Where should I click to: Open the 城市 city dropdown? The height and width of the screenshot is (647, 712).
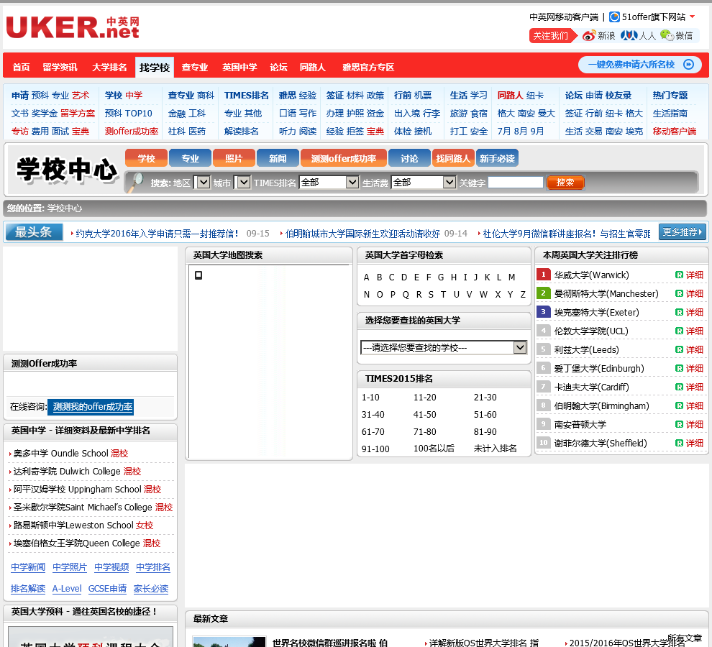[x=242, y=183]
